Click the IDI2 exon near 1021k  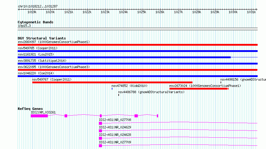click(66, 116)
